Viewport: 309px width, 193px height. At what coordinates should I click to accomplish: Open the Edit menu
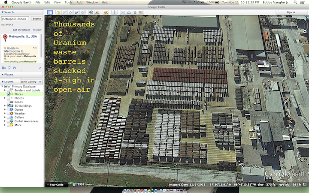click(x=47, y=3)
